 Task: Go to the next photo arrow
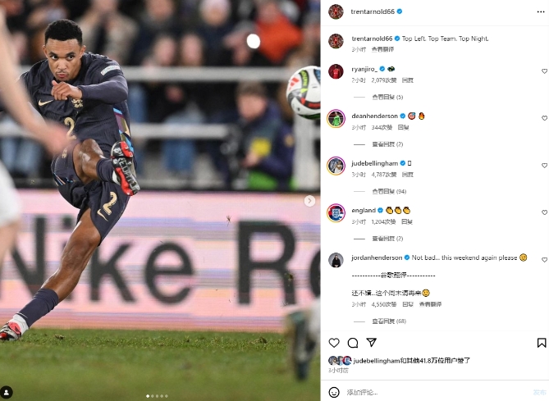pyautogui.click(x=309, y=201)
